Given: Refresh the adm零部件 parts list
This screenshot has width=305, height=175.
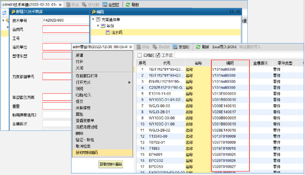Looking at the screenshot, I should click(198, 47).
